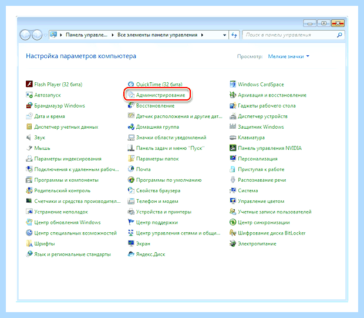
Task: Click QuickTime (32 бита) icon
Action: tap(131, 84)
